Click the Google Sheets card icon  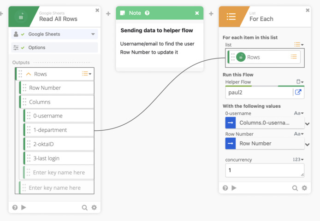pos(21,17)
